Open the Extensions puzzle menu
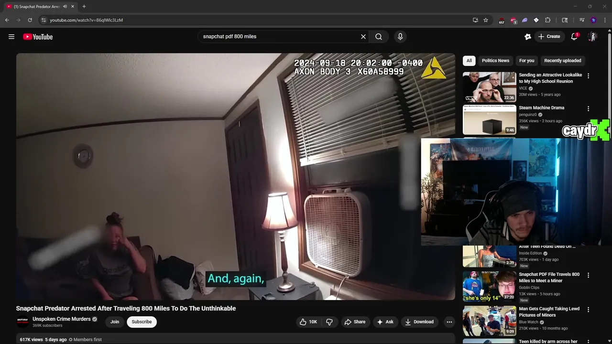 548,20
